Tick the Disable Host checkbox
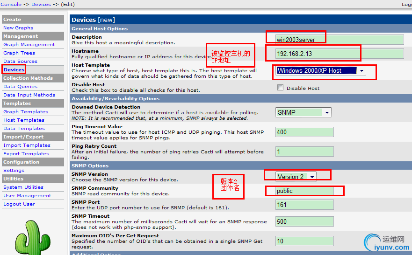The image size is (412, 255). coord(281,88)
